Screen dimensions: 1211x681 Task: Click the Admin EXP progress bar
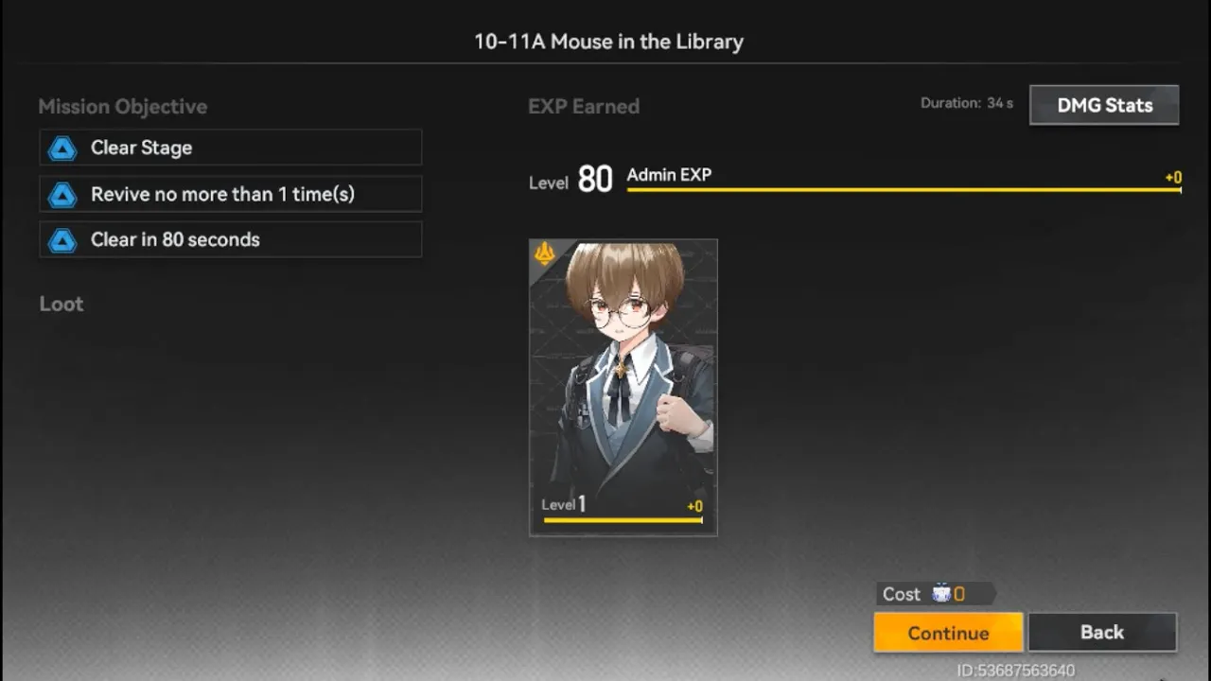[x=904, y=190]
